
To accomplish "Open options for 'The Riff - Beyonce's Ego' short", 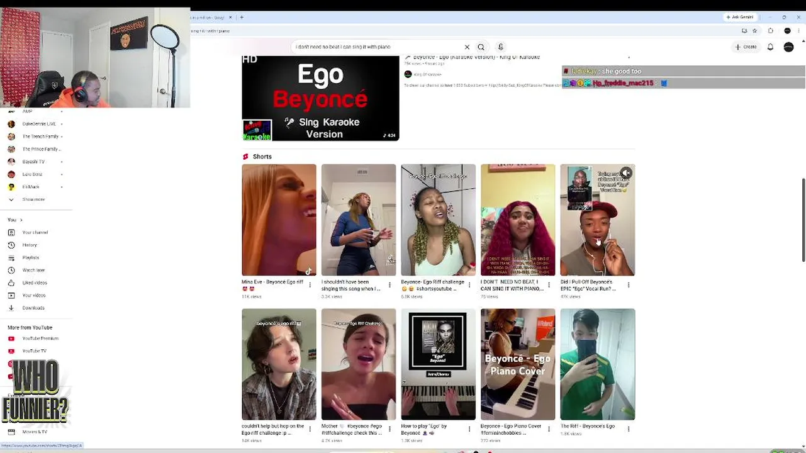I will coord(629,429).
